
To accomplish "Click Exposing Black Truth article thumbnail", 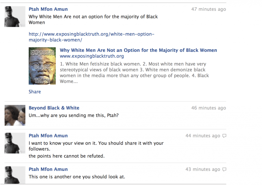I will click(x=42, y=66).
